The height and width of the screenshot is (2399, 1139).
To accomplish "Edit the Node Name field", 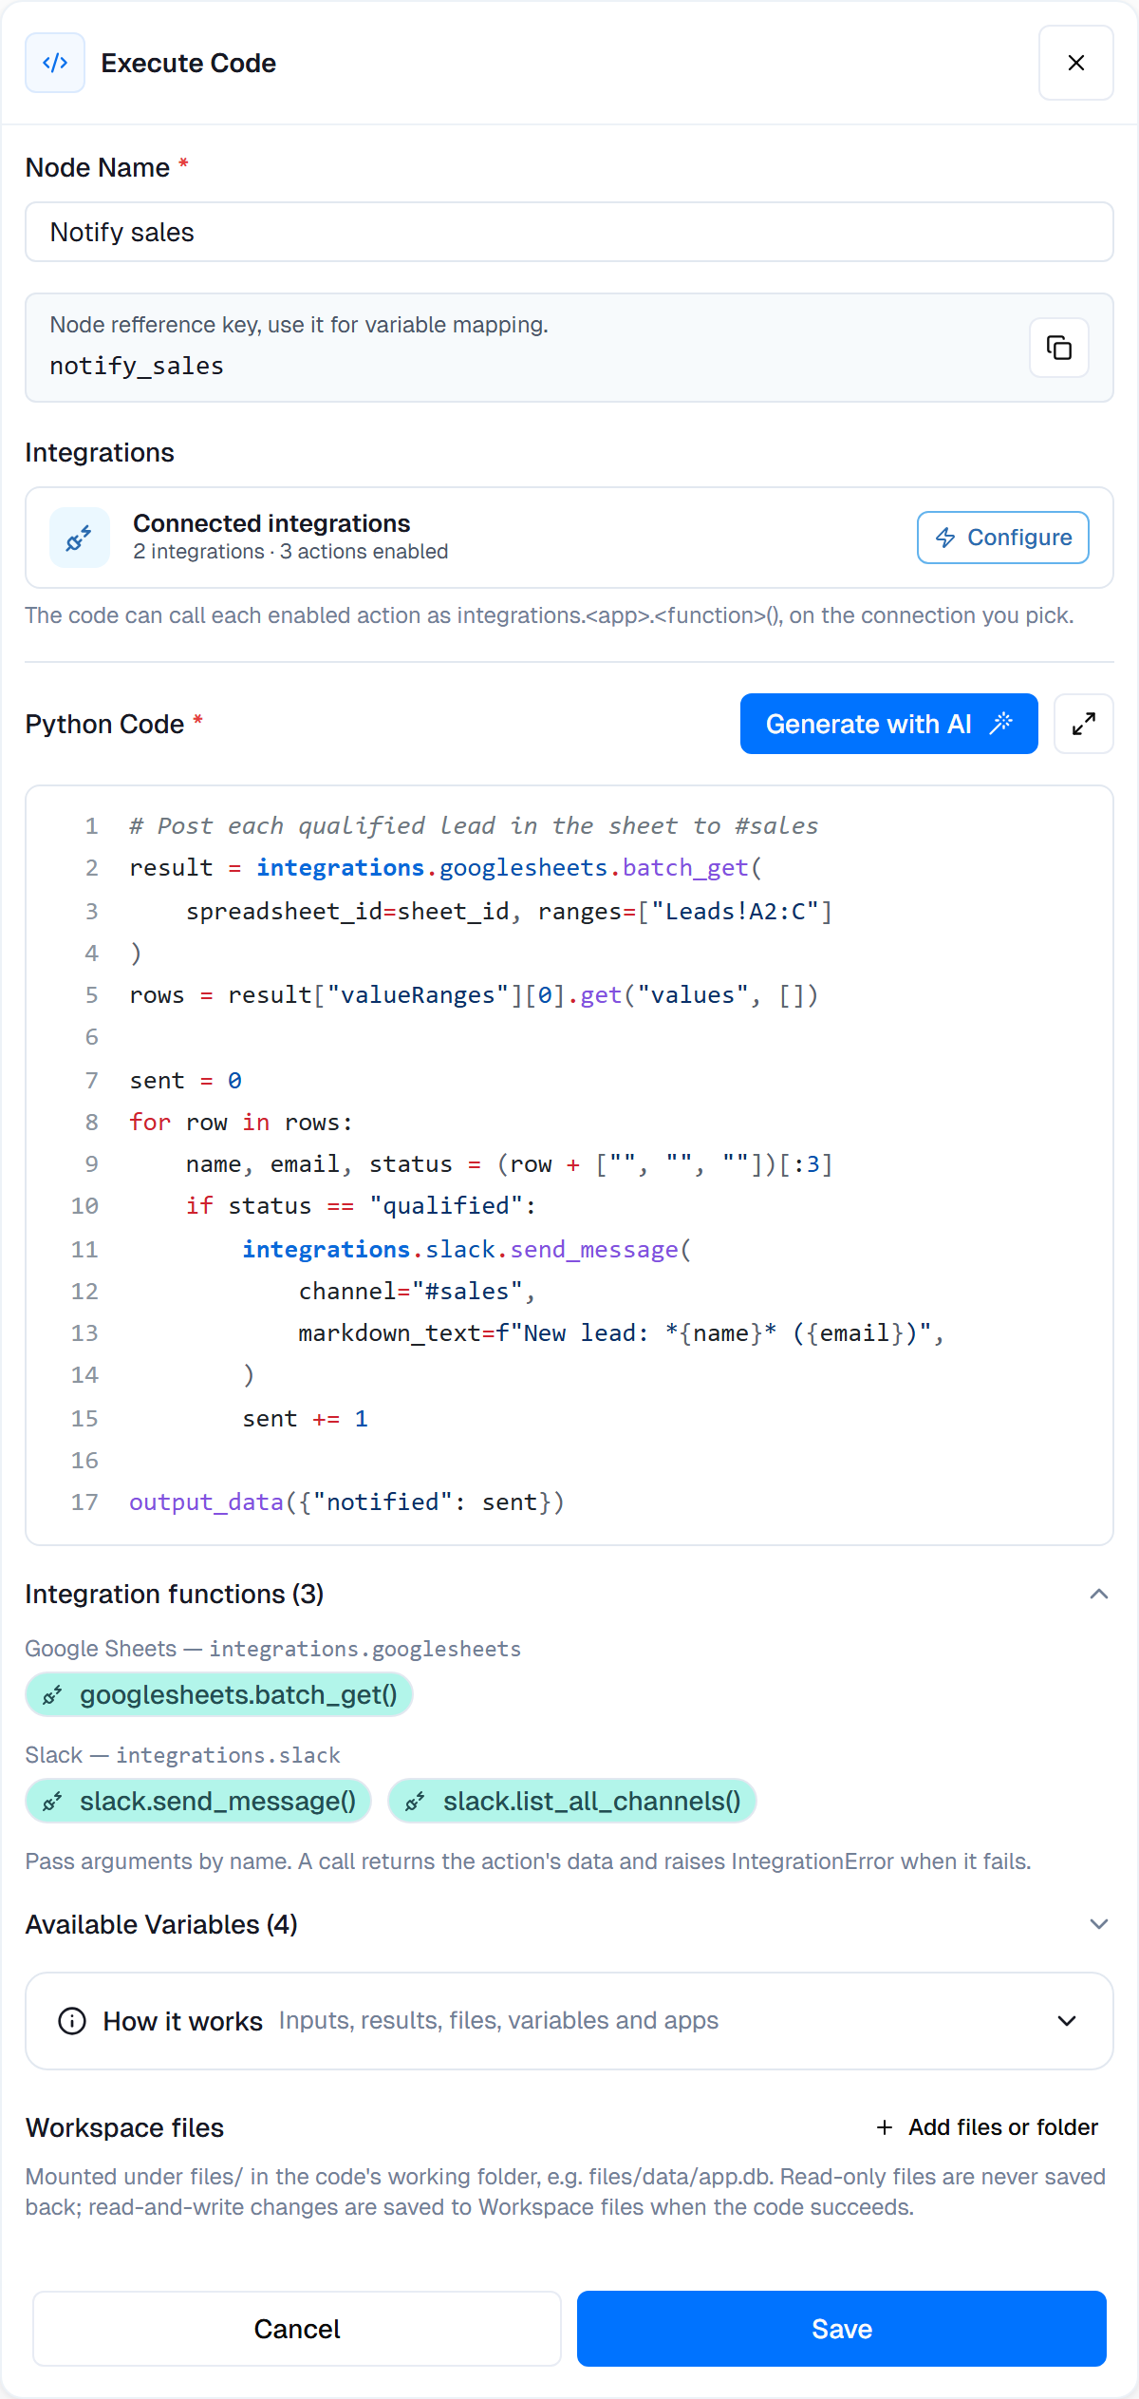I will [569, 232].
